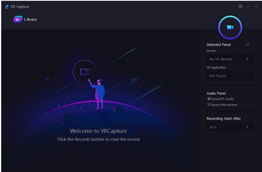Click the 'Click the Records button' instruction text

[98, 139]
